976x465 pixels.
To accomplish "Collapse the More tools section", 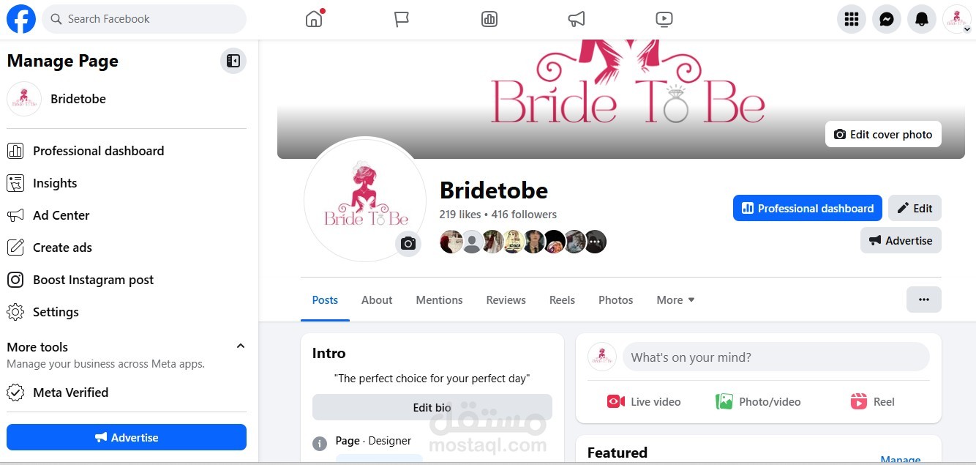I will pos(240,346).
